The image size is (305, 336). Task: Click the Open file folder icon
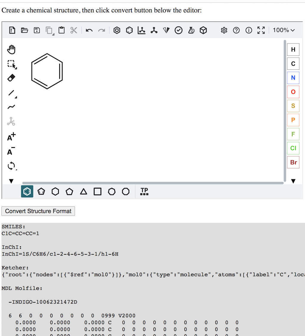click(24, 30)
